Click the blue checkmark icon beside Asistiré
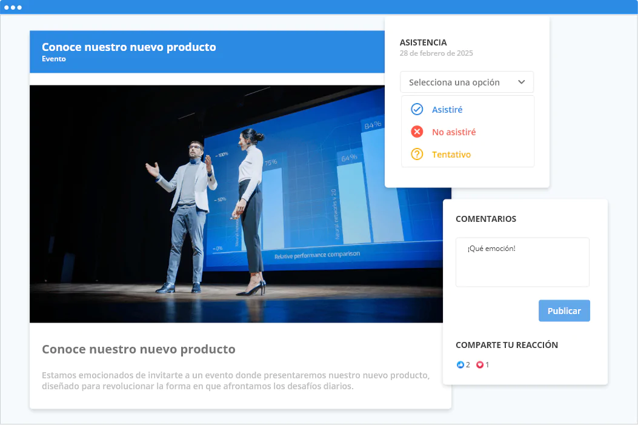The height and width of the screenshot is (425, 638). [417, 109]
